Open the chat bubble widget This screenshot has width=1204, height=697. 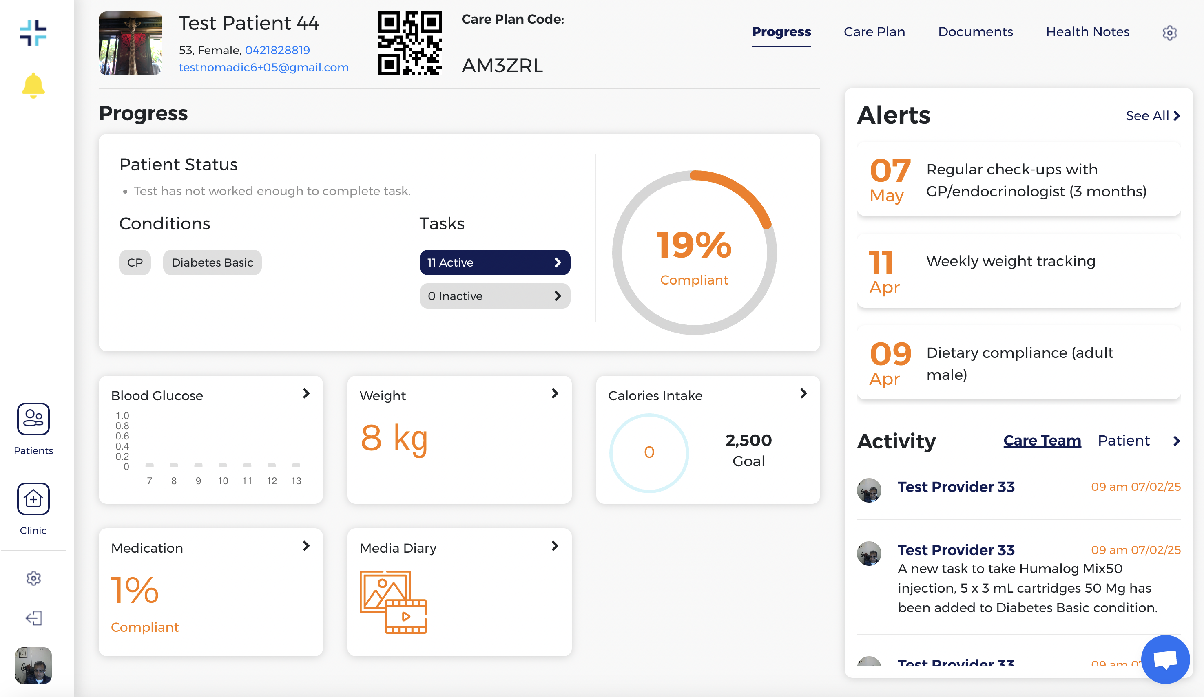click(1165, 659)
